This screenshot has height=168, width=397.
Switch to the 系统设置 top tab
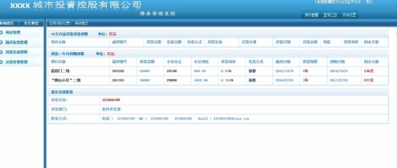pyautogui.click(x=349, y=15)
